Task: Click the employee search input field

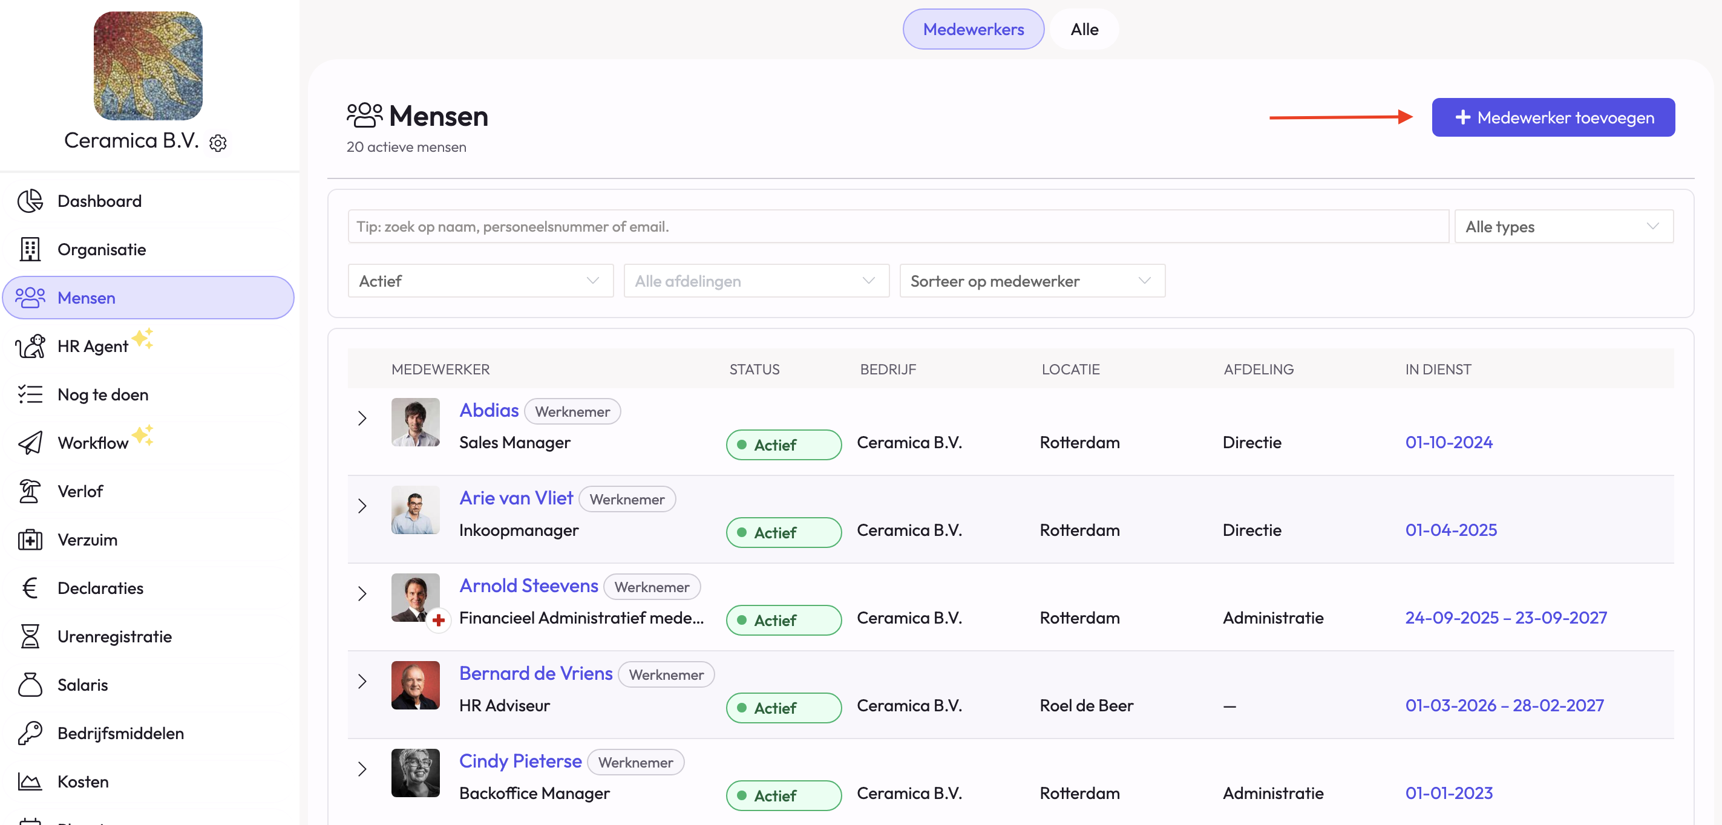Action: [897, 227]
